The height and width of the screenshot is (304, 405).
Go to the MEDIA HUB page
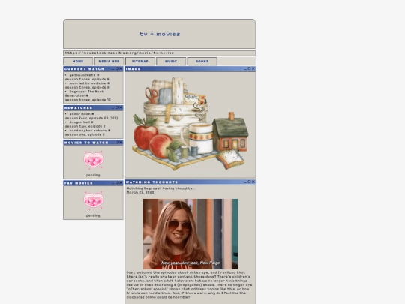(109, 62)
